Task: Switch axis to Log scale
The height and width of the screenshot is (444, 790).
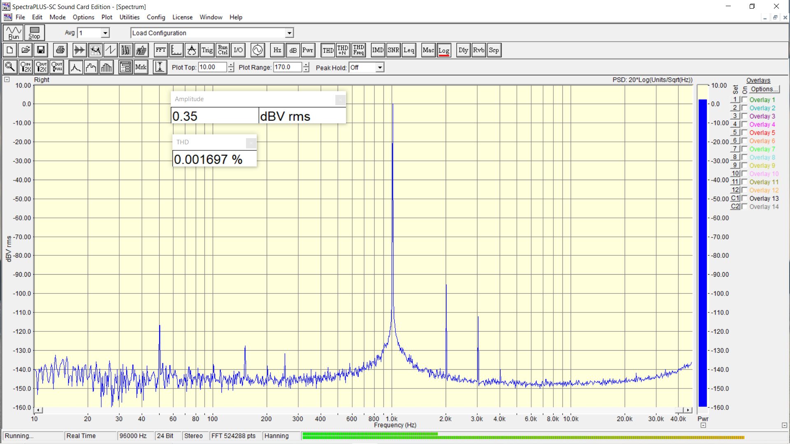Action: [444, 50]
